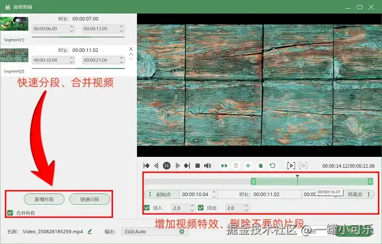Click the grayed bracket square icon
Screen dimensions: 382x244
[303, 166]
